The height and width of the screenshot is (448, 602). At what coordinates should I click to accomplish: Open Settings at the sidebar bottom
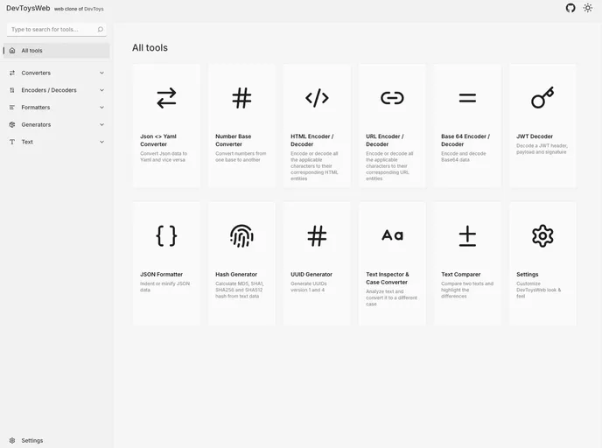click(x=31, y=440)
